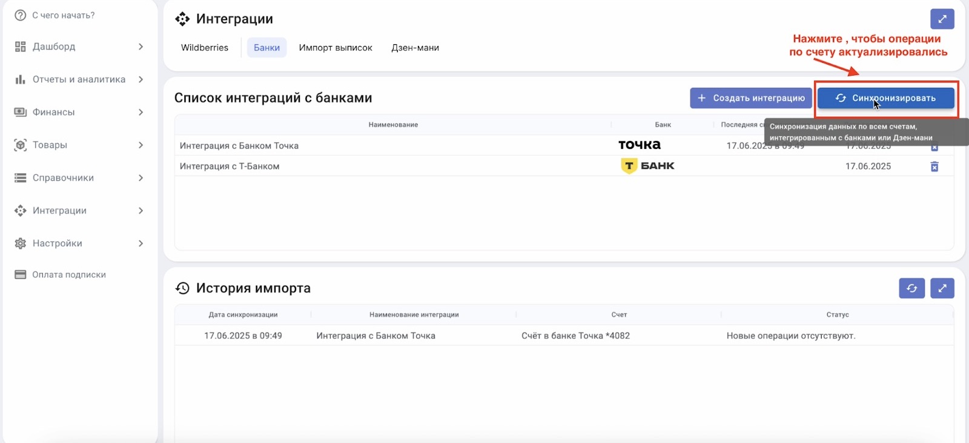Click the Товары cube icon

(x=21, y=145)
